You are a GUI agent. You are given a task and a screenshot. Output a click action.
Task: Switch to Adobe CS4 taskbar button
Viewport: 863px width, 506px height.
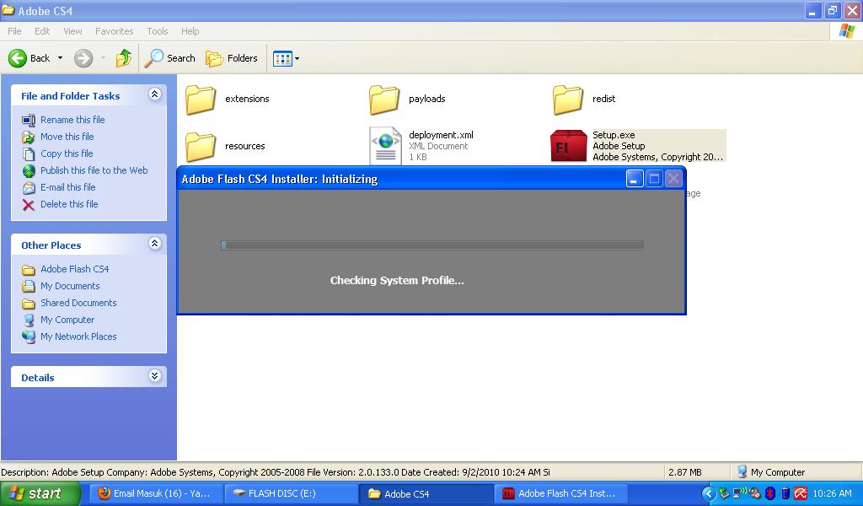pyautogui.click(x=426, y=493)
